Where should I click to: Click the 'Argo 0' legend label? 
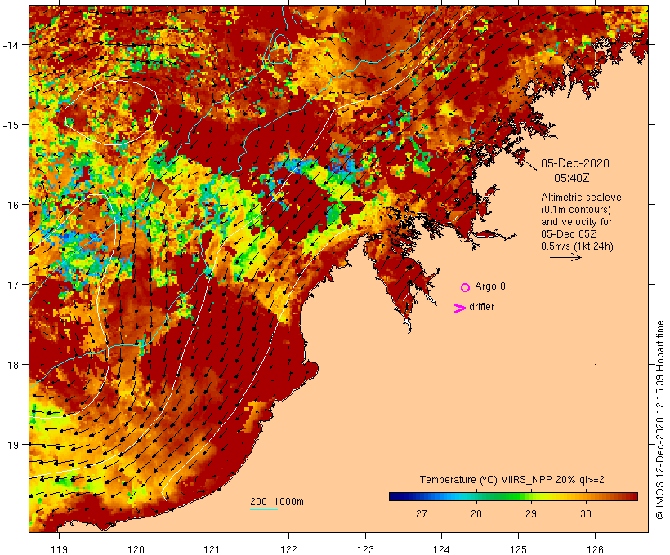(490, 286)
